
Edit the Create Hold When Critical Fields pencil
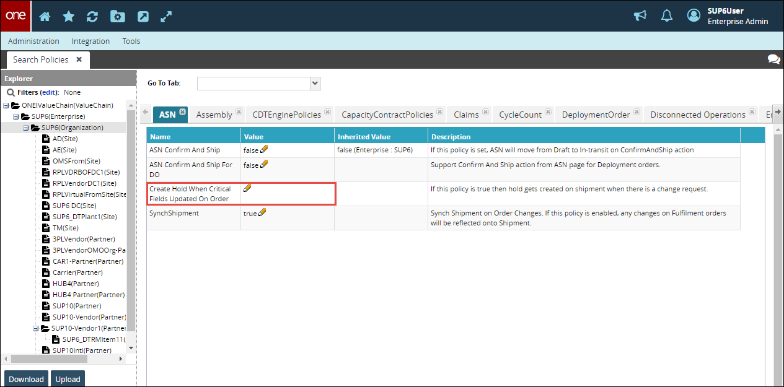click(x=247, y=188)
